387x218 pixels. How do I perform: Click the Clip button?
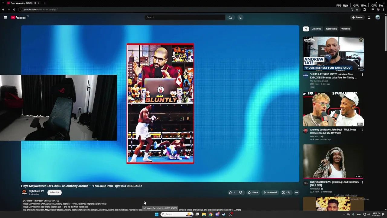coord(286,193)
